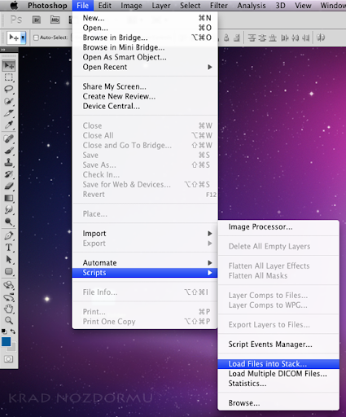The height and width of the screenshot is (417, 346).
Task: Open the Move tool preset picker dropdown
Action: coord(23,37)
